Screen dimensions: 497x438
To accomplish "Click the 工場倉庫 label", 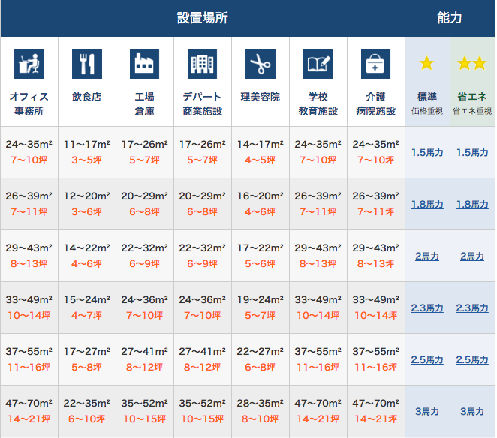I will click(145, 104).
